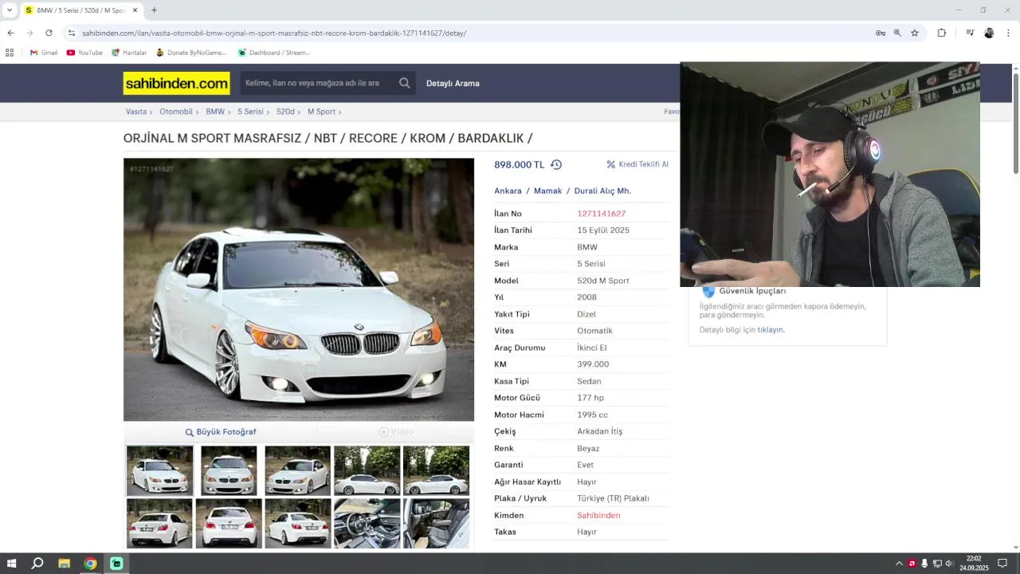The width and height of the screenshot is (1020, 574).
Task: Select the steering wheel interior thumbnail
Action: pos(367,523)
